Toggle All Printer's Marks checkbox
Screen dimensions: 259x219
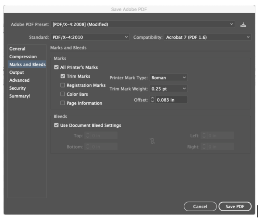click(56, 67)
